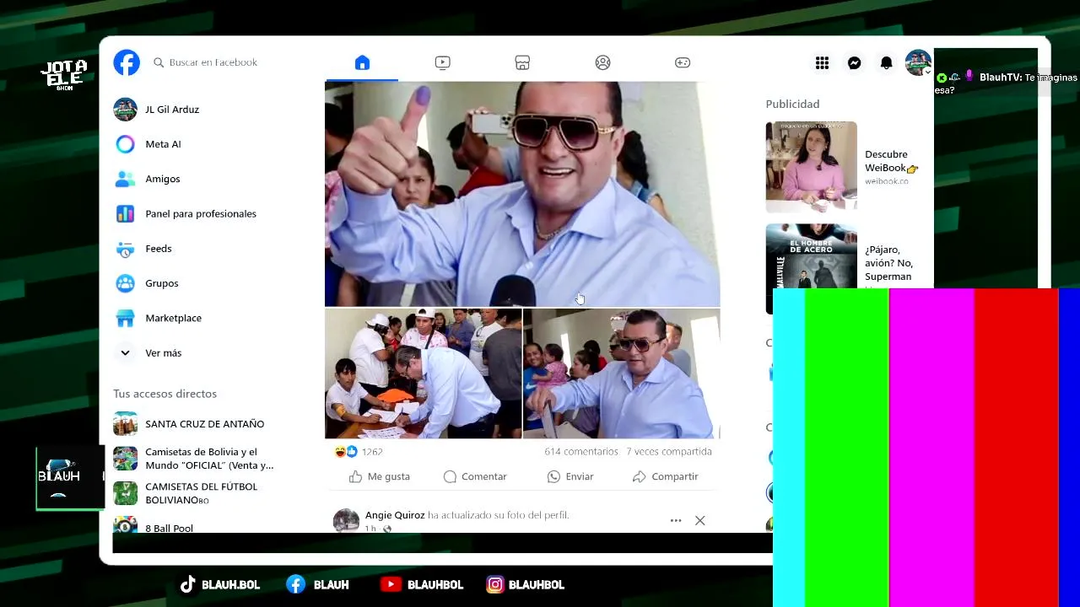Click the Tus accesos directos heading
Screen dimensions: 1080x607
(165, 394)
